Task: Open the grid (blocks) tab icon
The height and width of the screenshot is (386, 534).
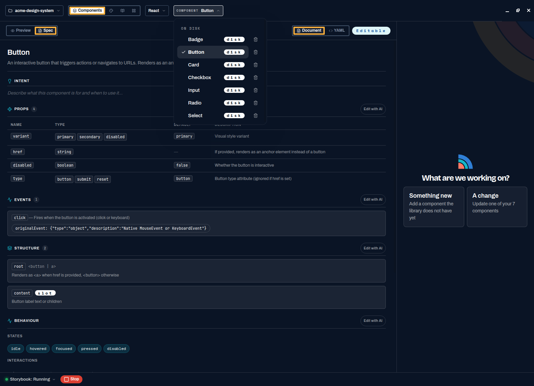Action: pos(134,11)
